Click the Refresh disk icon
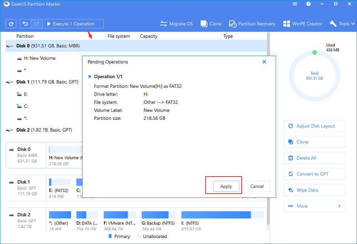357x244 pixels. (11, 24)
